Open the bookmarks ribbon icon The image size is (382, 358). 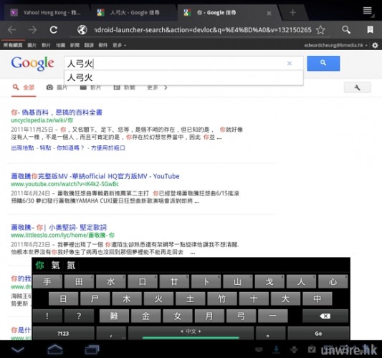[370, 29]
